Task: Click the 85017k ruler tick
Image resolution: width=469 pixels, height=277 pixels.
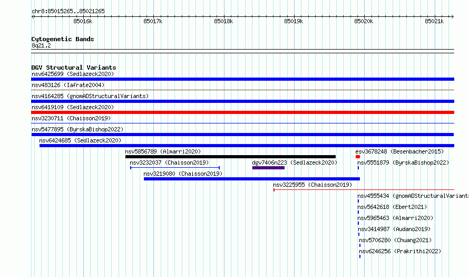Action: pos(153,21)
